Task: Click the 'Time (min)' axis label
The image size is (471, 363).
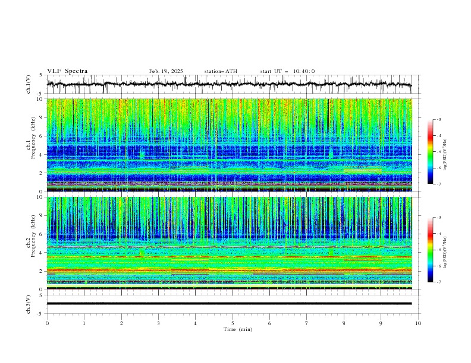Action: (238, 329)
